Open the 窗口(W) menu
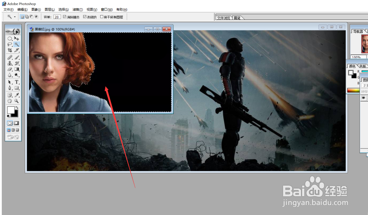The width and height of the screenshot is (368, 215). pyautogui.click(x=107, y=10)
